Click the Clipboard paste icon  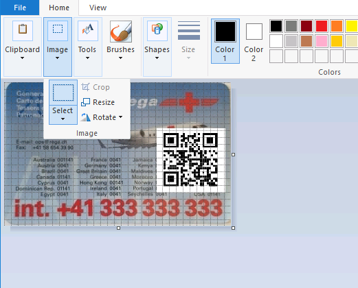pyautogui.click(x=23, y=30)
